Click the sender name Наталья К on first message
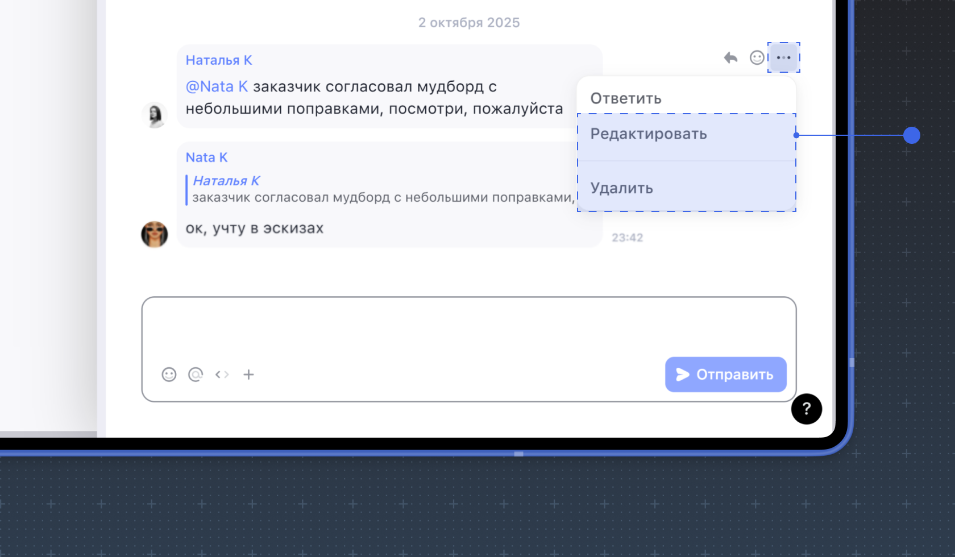Viewport: 955px width, 557px height. [x=219, y=60]
